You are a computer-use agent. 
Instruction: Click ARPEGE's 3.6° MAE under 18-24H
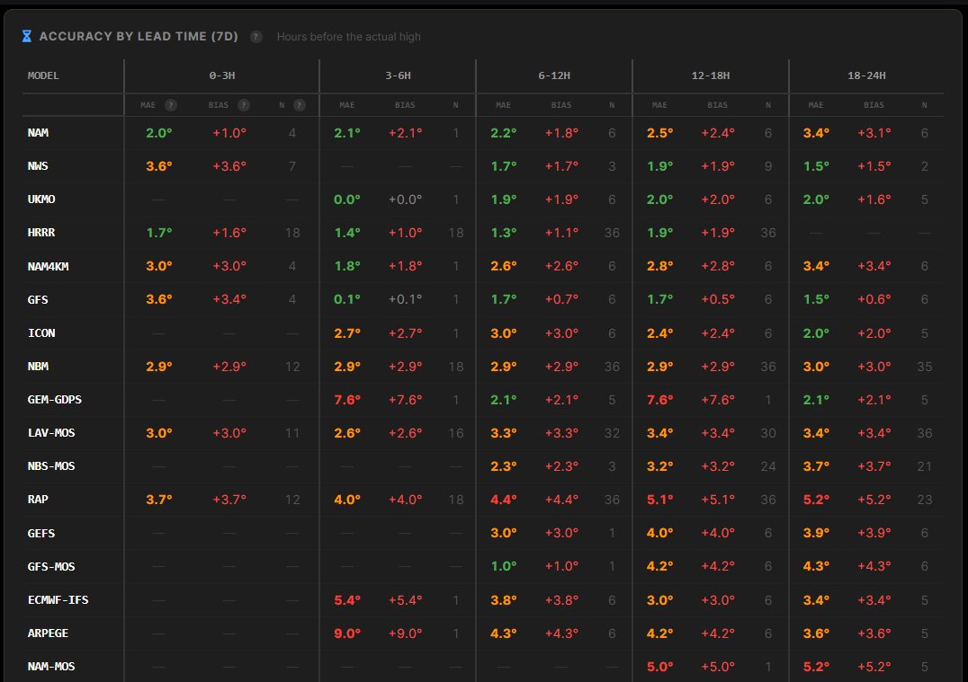point(816,633)
